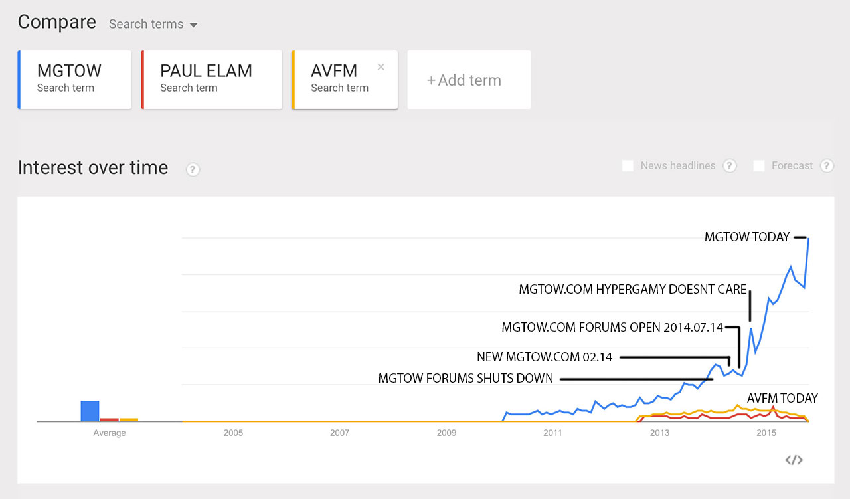This screenshot has height=499, width=850.
Task: Select the MGTOW search term card
Action: [74, 80]
